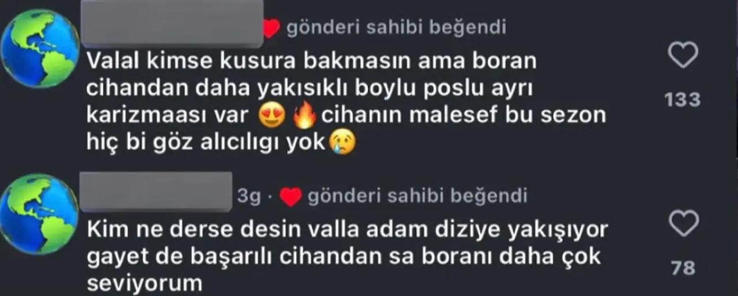The width and height of the screenshot is (738, 296).
Task: Click the 'seviyorum' last line of second comment
Action: 145,284
